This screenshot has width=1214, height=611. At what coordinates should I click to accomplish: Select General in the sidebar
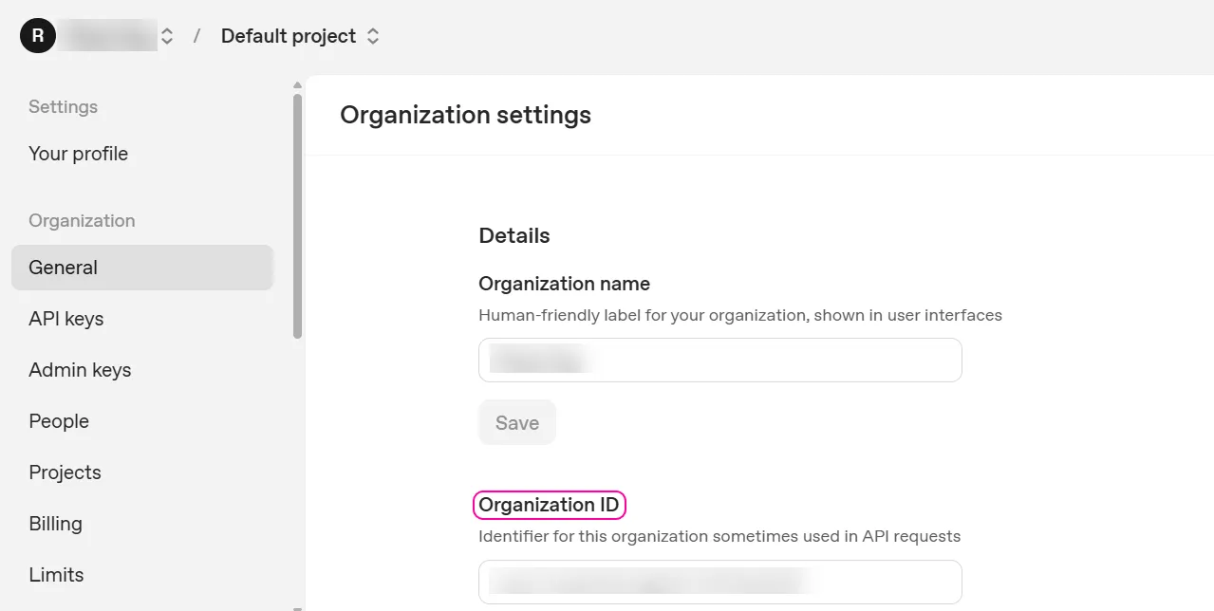click(142, 268)
